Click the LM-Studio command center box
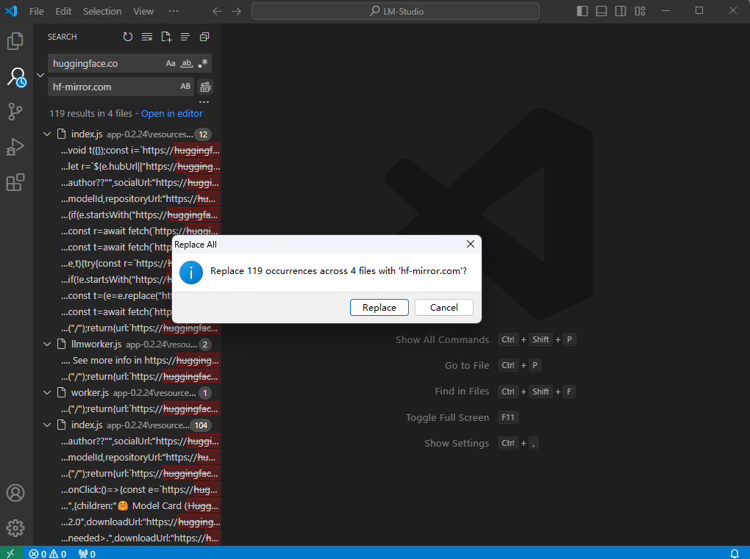750x559 pixels. 396,11
